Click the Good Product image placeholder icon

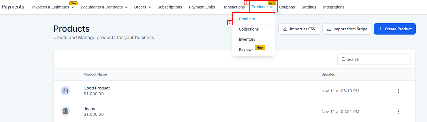coord(65,91)
